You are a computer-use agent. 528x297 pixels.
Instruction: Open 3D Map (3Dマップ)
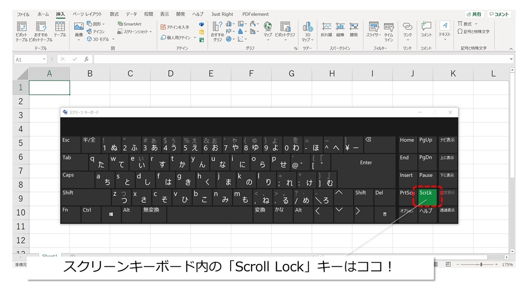pyautogui.click(x=308, y=32)
